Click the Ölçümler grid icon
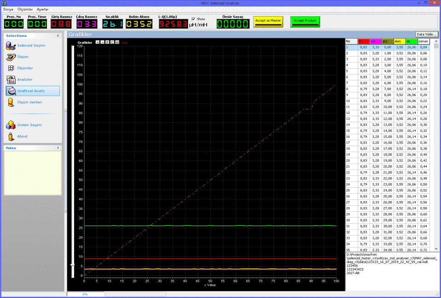The height and width of the screenshot is (298, 441). pos(11,68)
